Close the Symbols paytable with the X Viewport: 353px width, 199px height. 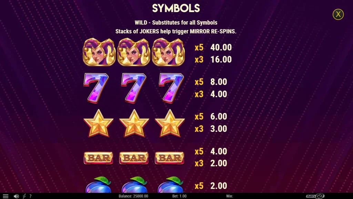[338, 14]
